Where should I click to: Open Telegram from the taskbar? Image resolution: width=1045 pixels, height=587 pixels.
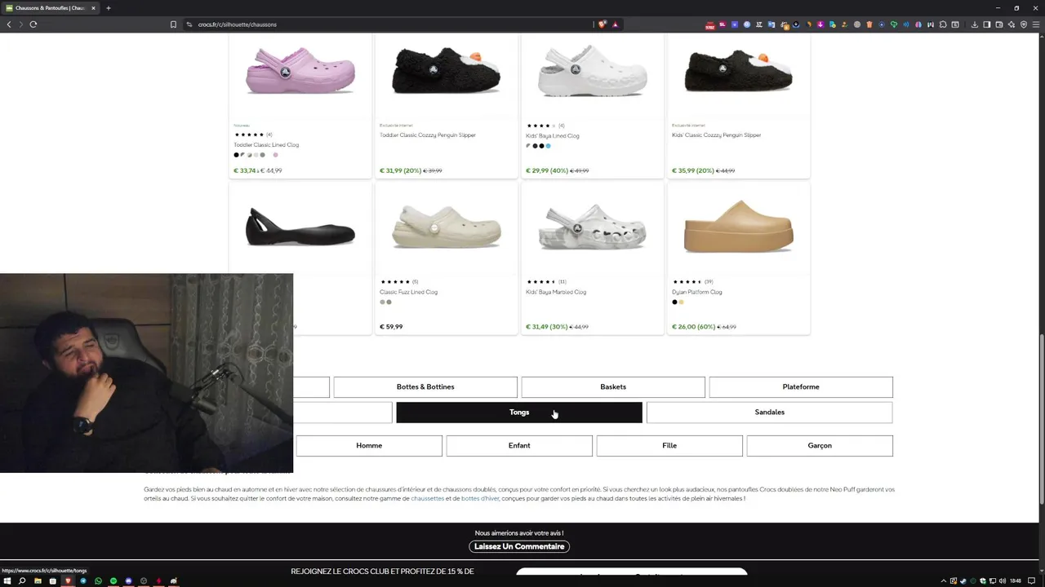83,581
